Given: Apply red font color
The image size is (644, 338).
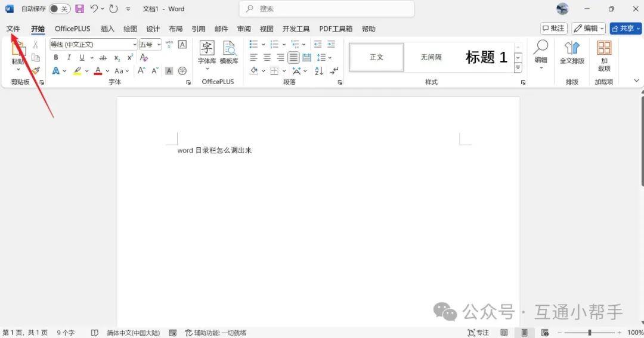Looking at the screenshot, I should click(98, 70).
